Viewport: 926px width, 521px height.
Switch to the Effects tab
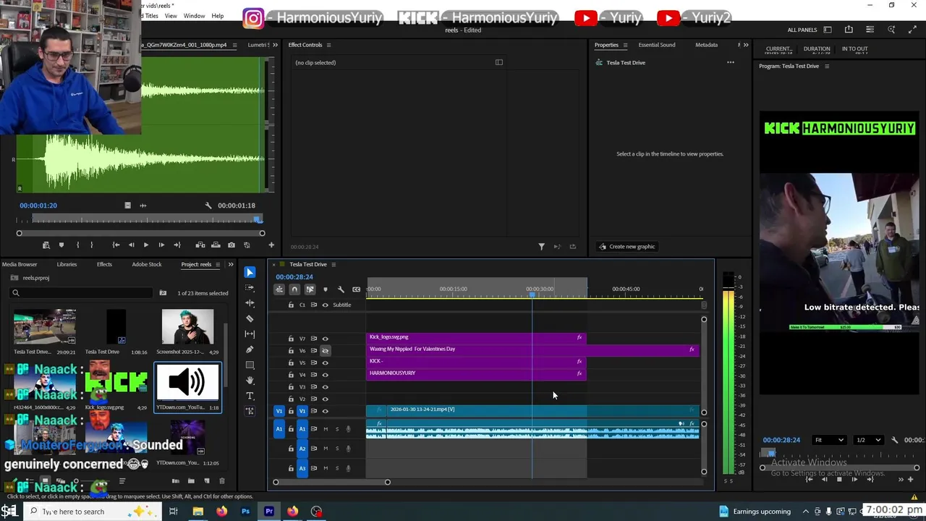(x=104, y=264)
